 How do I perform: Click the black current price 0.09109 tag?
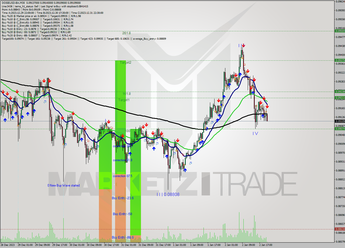pos(340,121)
